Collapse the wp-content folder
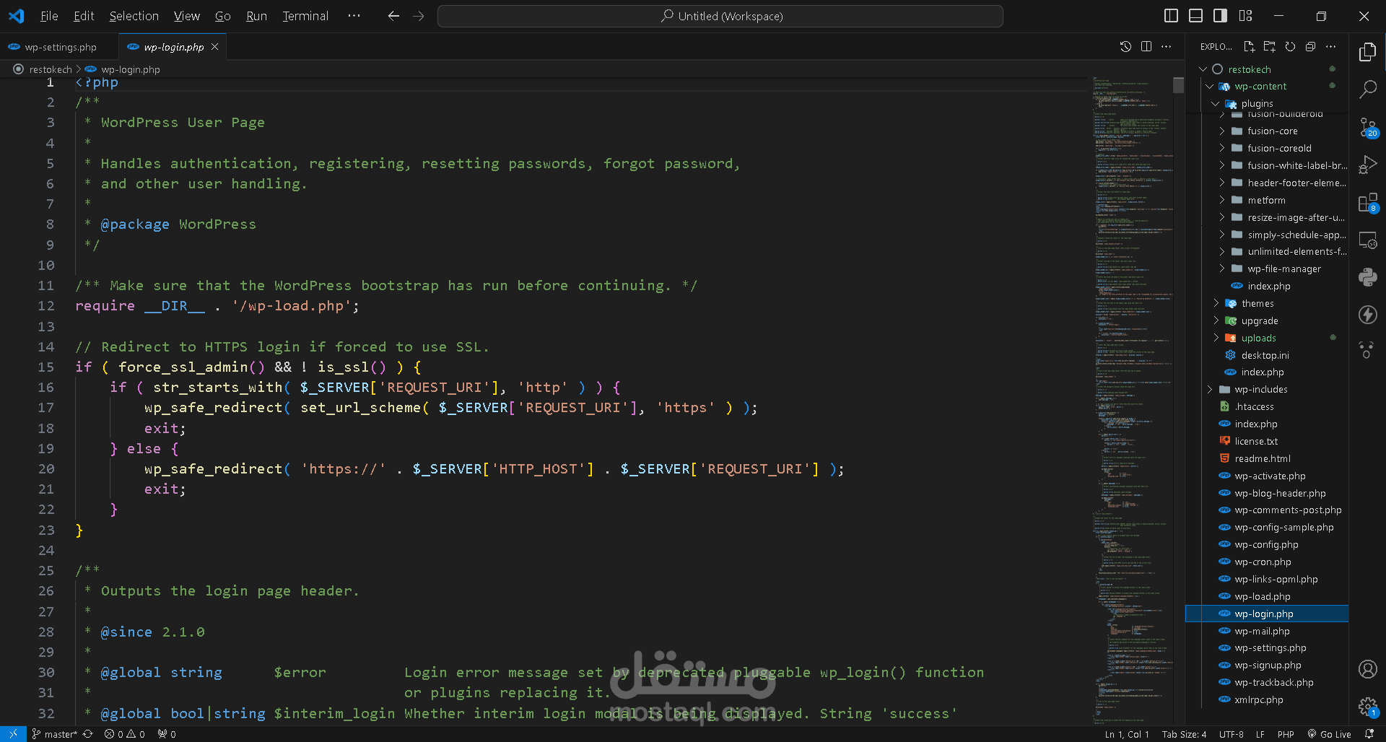 (x=1209, y=87)
